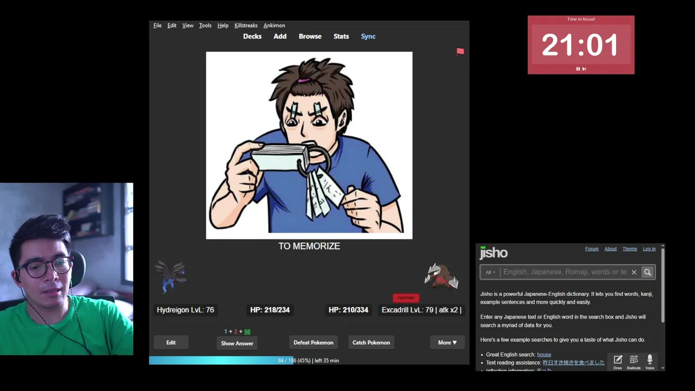The height and width of the screenshot is (391, 695).
Task: Open the card Browse view
Action: pyautogui.click(x=310, y=36)
